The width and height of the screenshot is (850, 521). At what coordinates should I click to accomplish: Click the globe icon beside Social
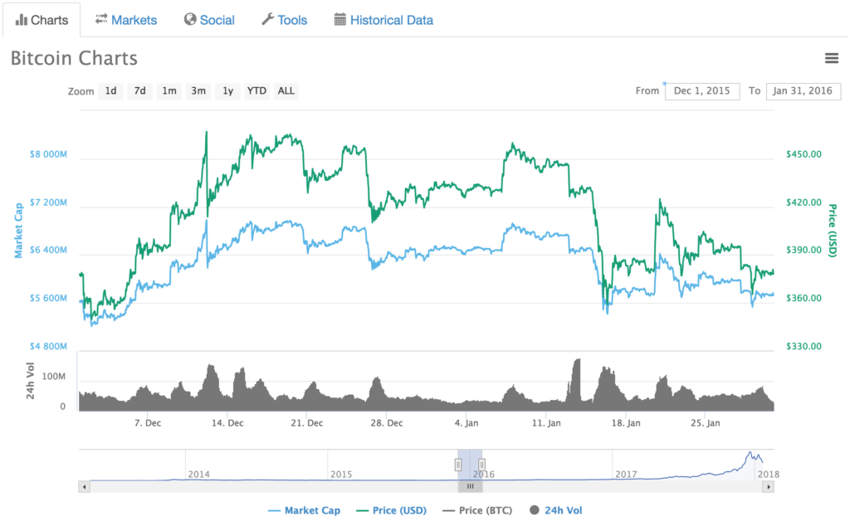[190, 20]
